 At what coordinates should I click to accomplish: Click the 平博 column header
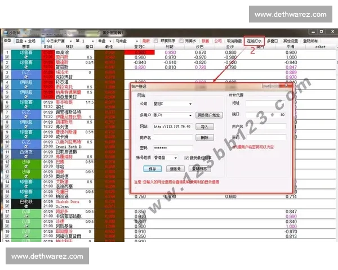[290, 47]
